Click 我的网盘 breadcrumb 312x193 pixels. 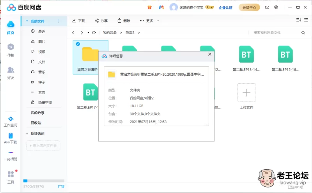(110, 33)
